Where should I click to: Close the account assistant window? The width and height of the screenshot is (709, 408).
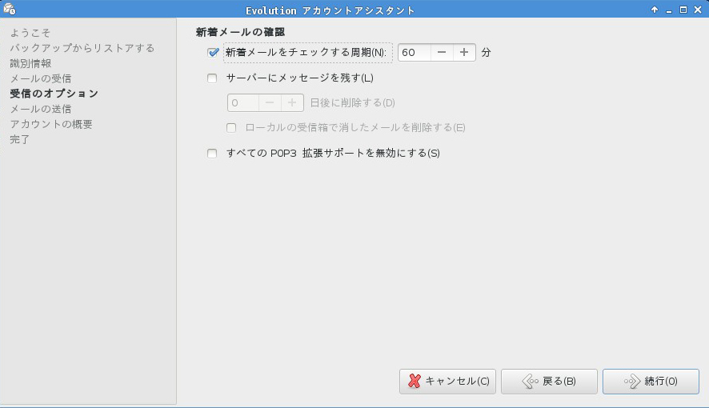(698, 10)
